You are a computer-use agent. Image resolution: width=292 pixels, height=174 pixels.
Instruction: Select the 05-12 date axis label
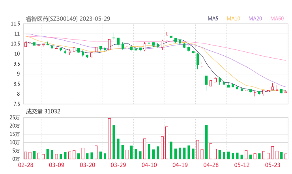pyautogui.click(x=242, y=165)
